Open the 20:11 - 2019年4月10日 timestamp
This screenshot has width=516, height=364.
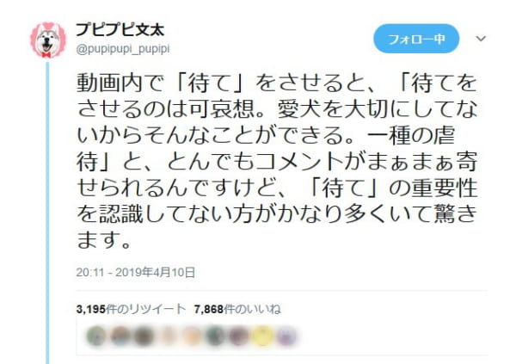click(136, 273)
